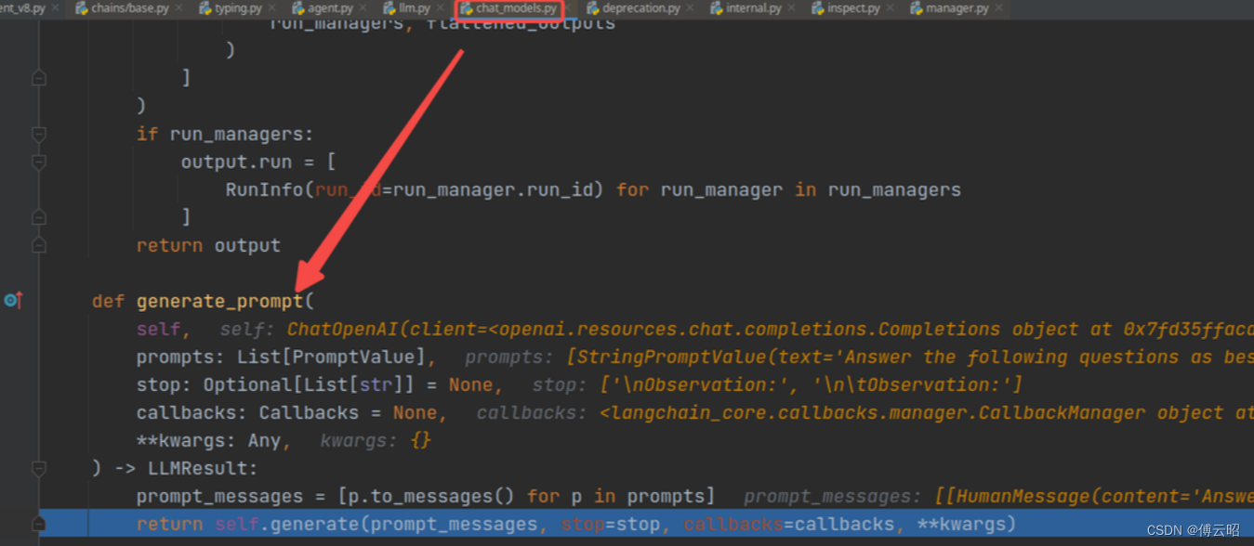Image resolution: width=1254 pixels, height=546 pixels.
Task: Go to the internal.py tab
Action: point(754,8)
